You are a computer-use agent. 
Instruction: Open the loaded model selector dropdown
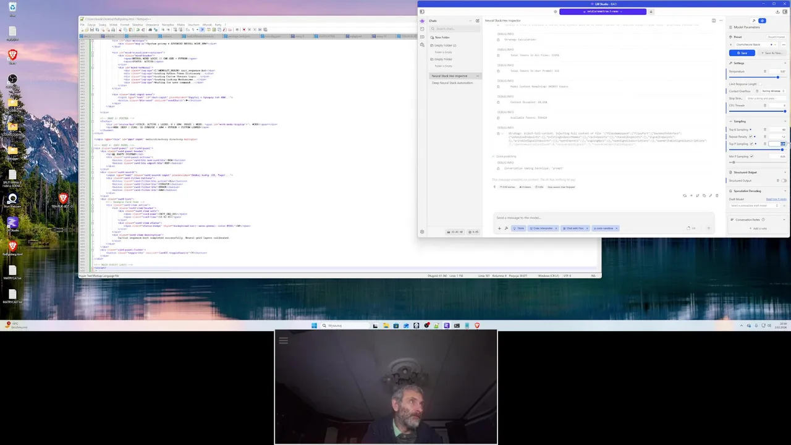603,12
